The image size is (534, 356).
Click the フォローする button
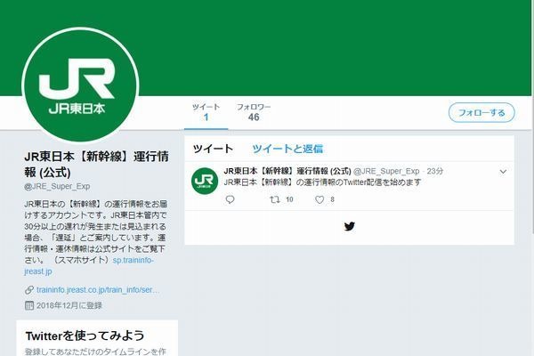(x=481, y=112)
